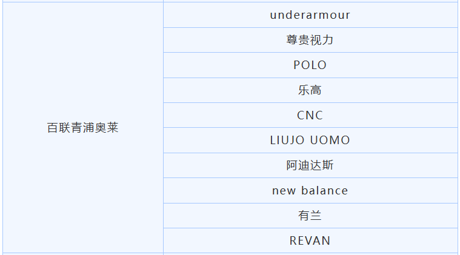The image size is (460, 255).
Task: Click the word "under" in underarmour
Action: pyautogui.click(x=285, y=15)
